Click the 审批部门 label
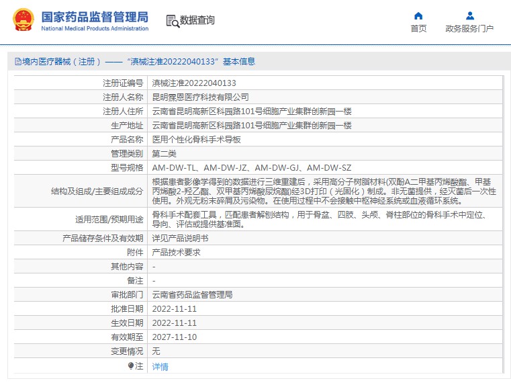 point(127,295)
